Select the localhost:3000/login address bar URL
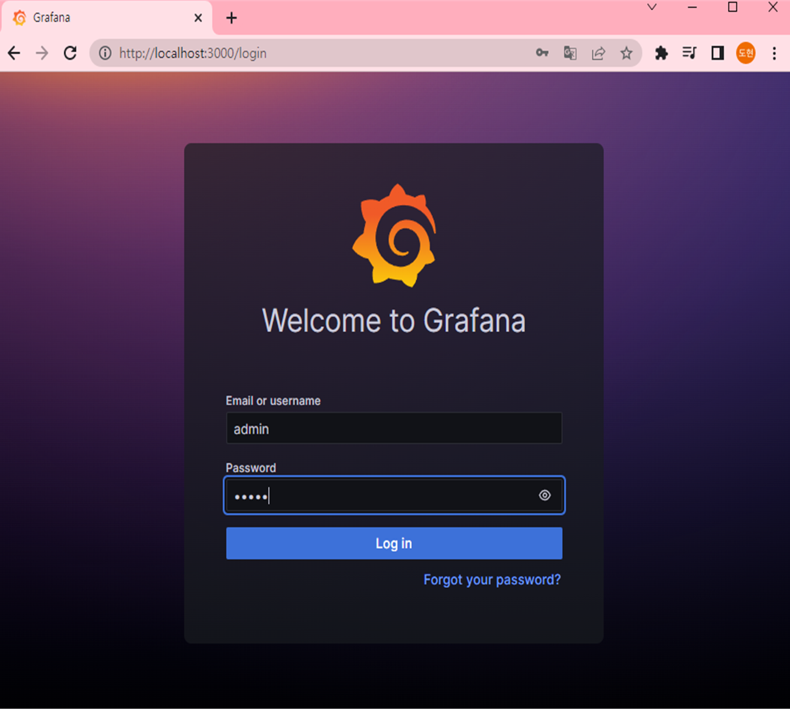The image size is (790, 709). [x=192, y=53]
